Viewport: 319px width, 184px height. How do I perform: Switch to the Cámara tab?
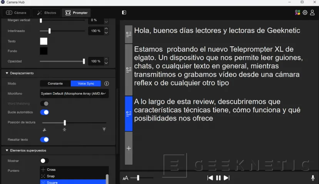(16, 13)
